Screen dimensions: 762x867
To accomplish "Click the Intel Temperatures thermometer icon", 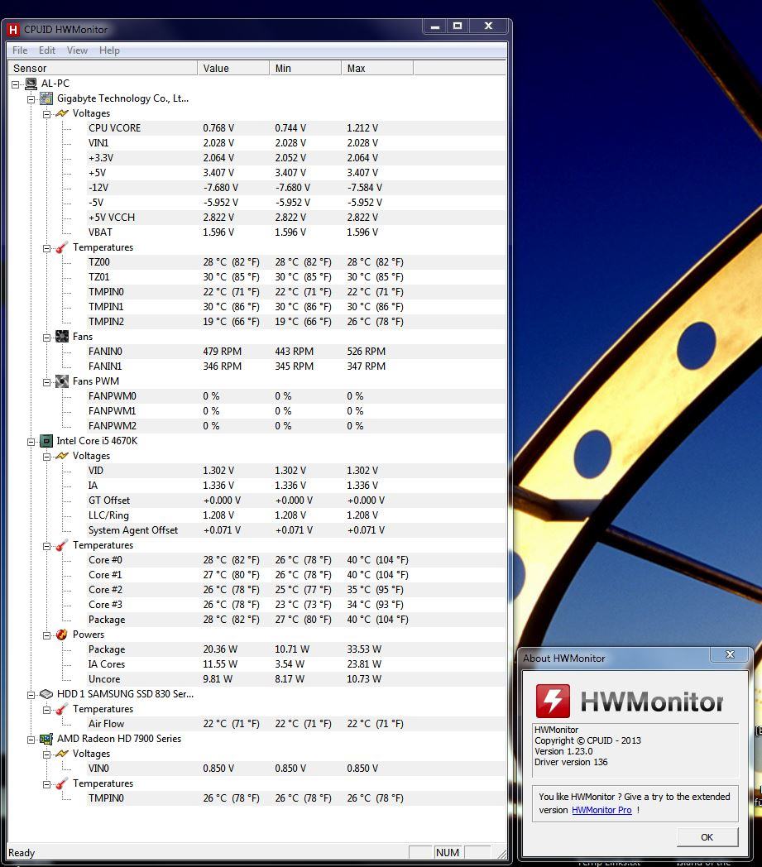I will pyautogui.click(x=62, y=545).
